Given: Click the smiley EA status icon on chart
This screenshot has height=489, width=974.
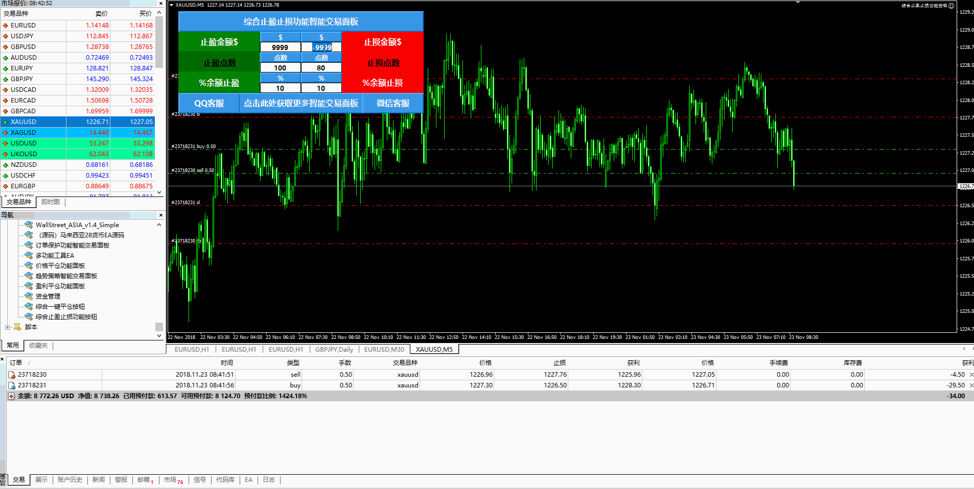Looking at the screenshot, I should 951,6.
